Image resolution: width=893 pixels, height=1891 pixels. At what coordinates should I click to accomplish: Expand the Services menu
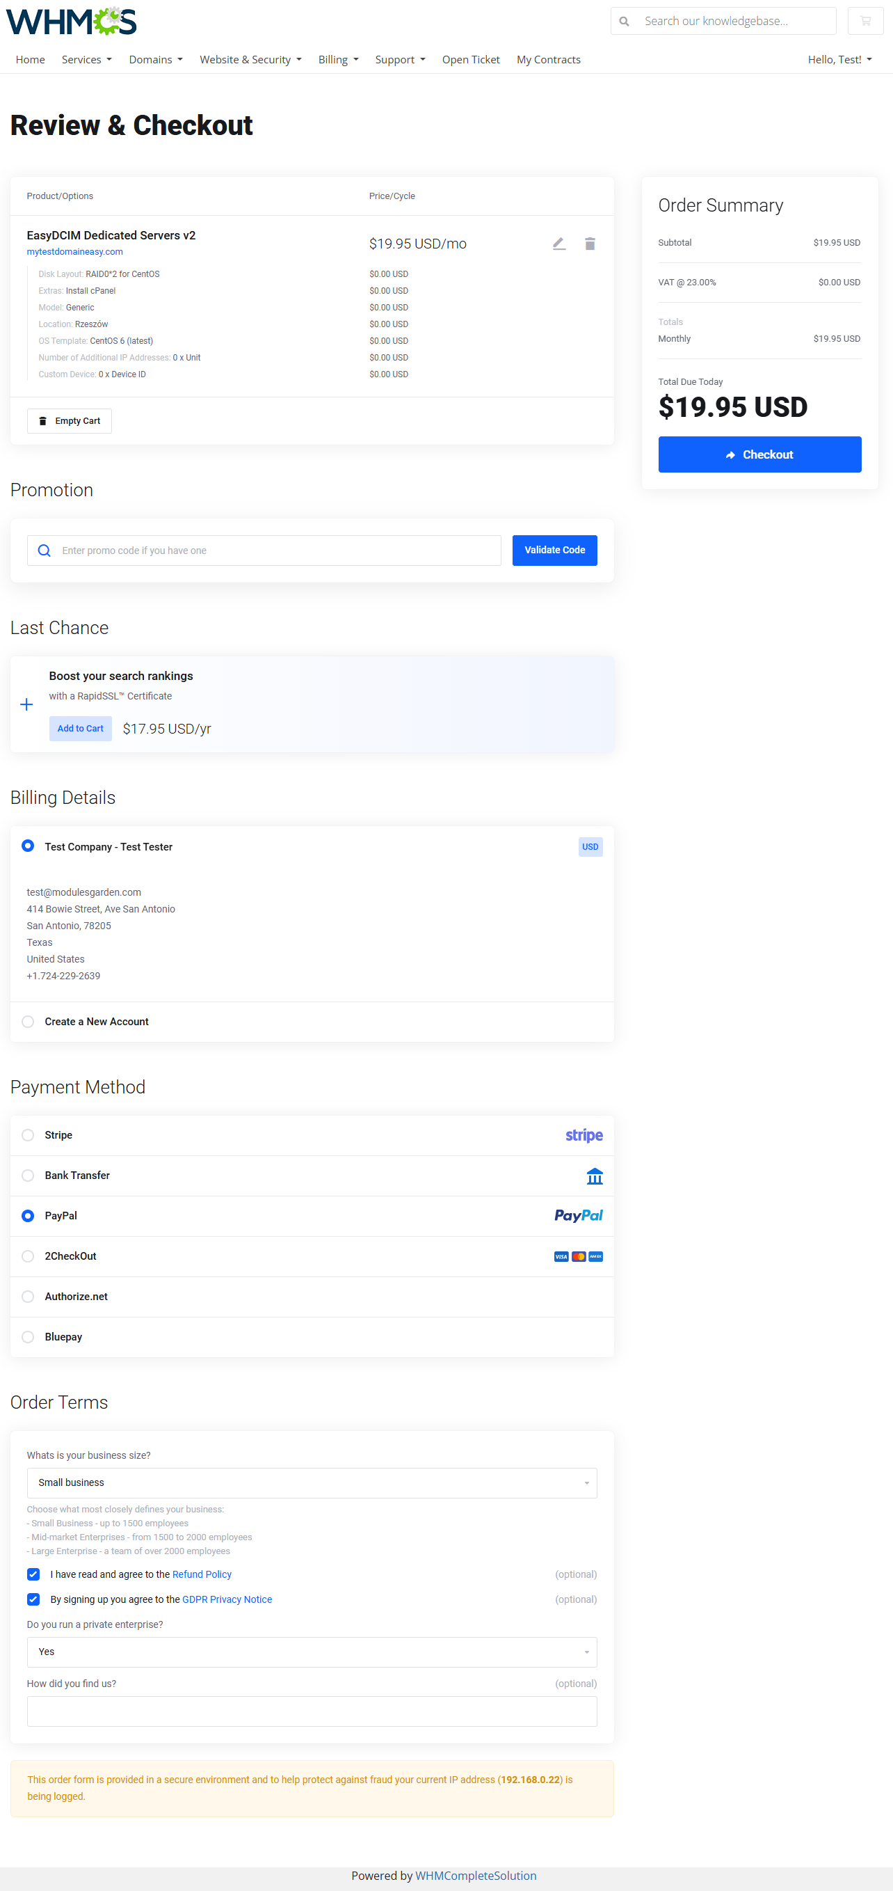click(x=86, y=59)
